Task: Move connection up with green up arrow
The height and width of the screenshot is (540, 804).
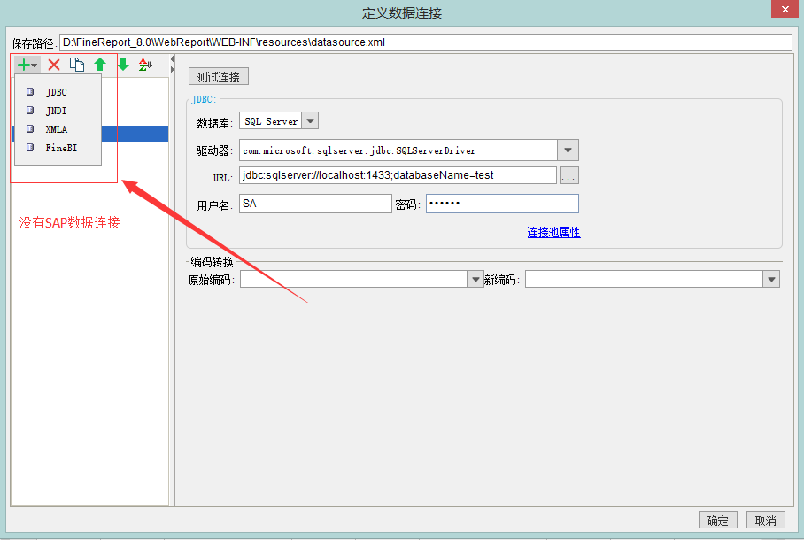Action: coord(100,65)
